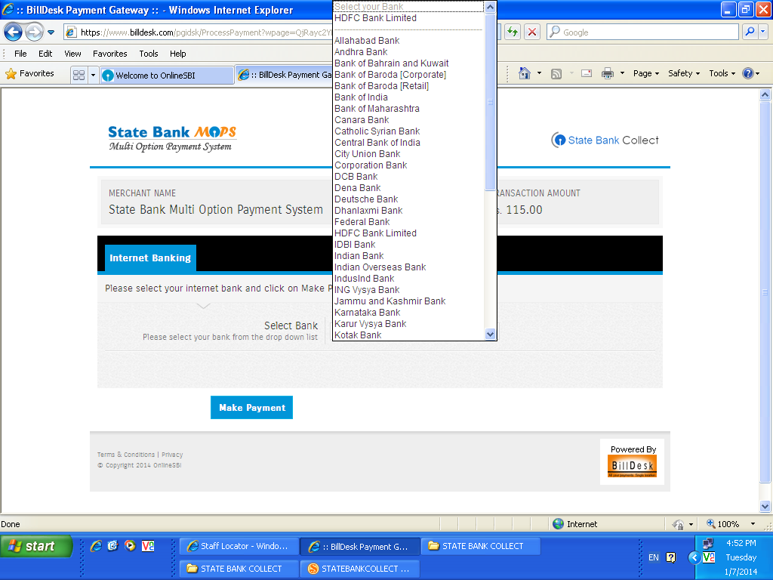The height and width of the screenshot is (580, 773).
Task: Open Favorites center star button
Action: pos(29,74)
